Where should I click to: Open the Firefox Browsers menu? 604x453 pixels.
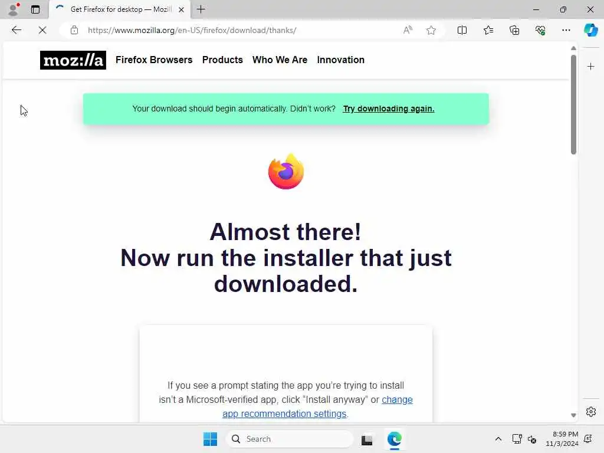154,60
